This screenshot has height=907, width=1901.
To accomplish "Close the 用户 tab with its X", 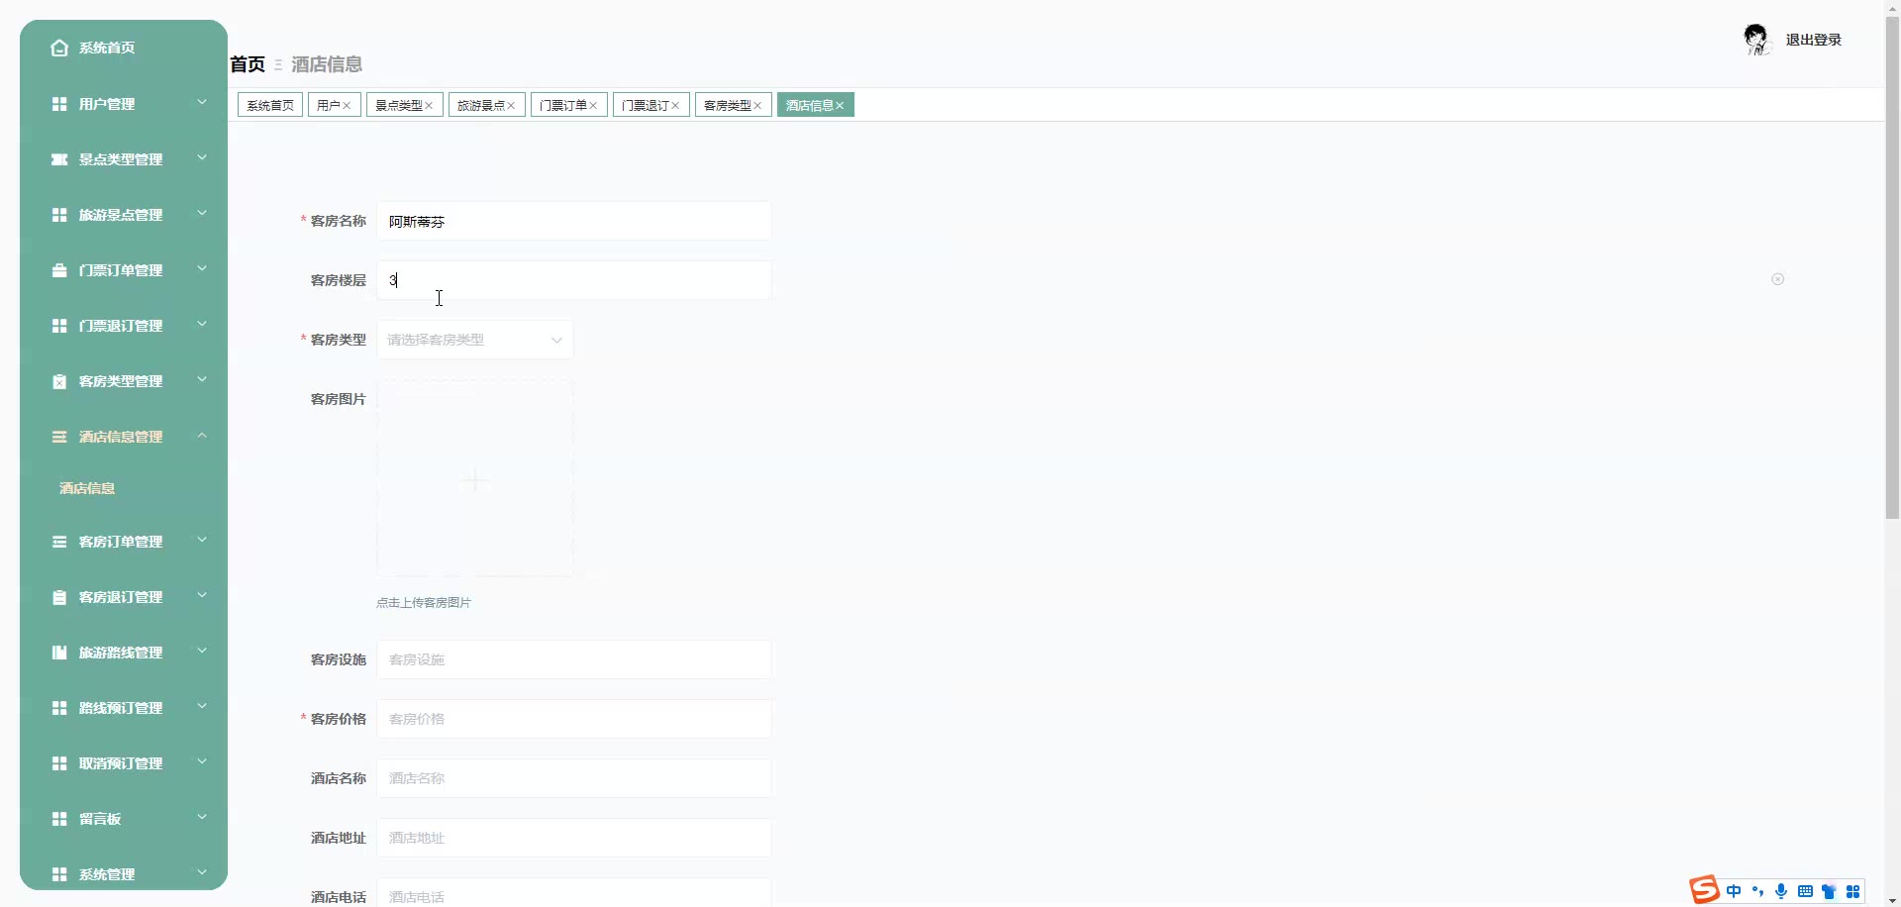I will point(347,106).
